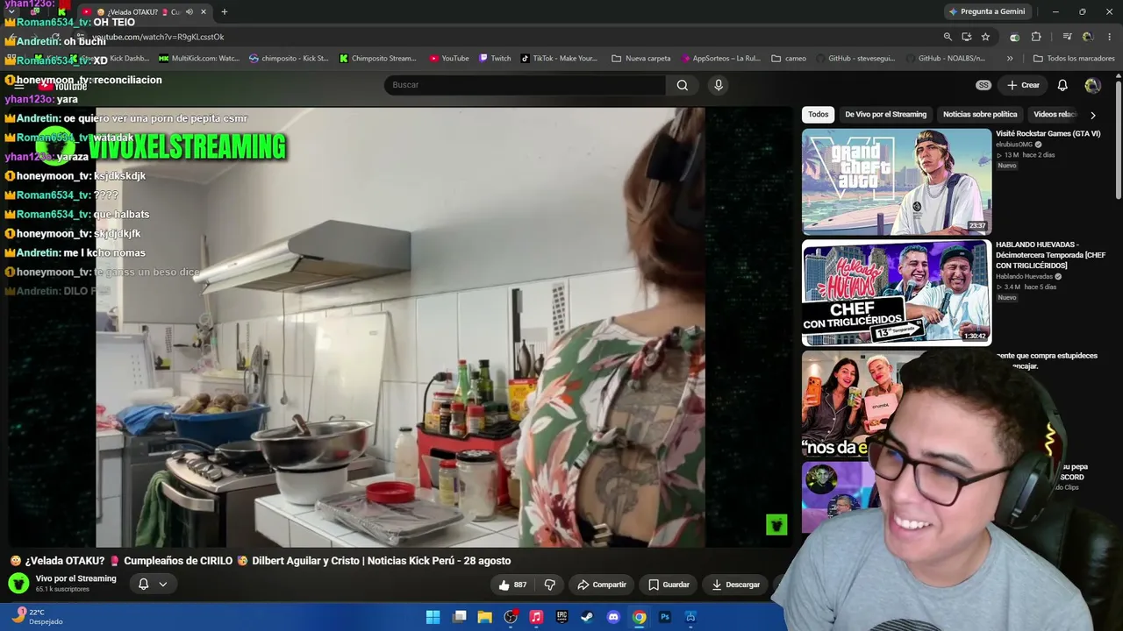
Task: Launch Steam from the taskbar
Action: [x=587, y=617]
